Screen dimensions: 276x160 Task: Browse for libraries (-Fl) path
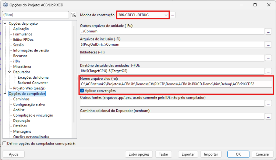pyautogui.click(x=268, y=58)
